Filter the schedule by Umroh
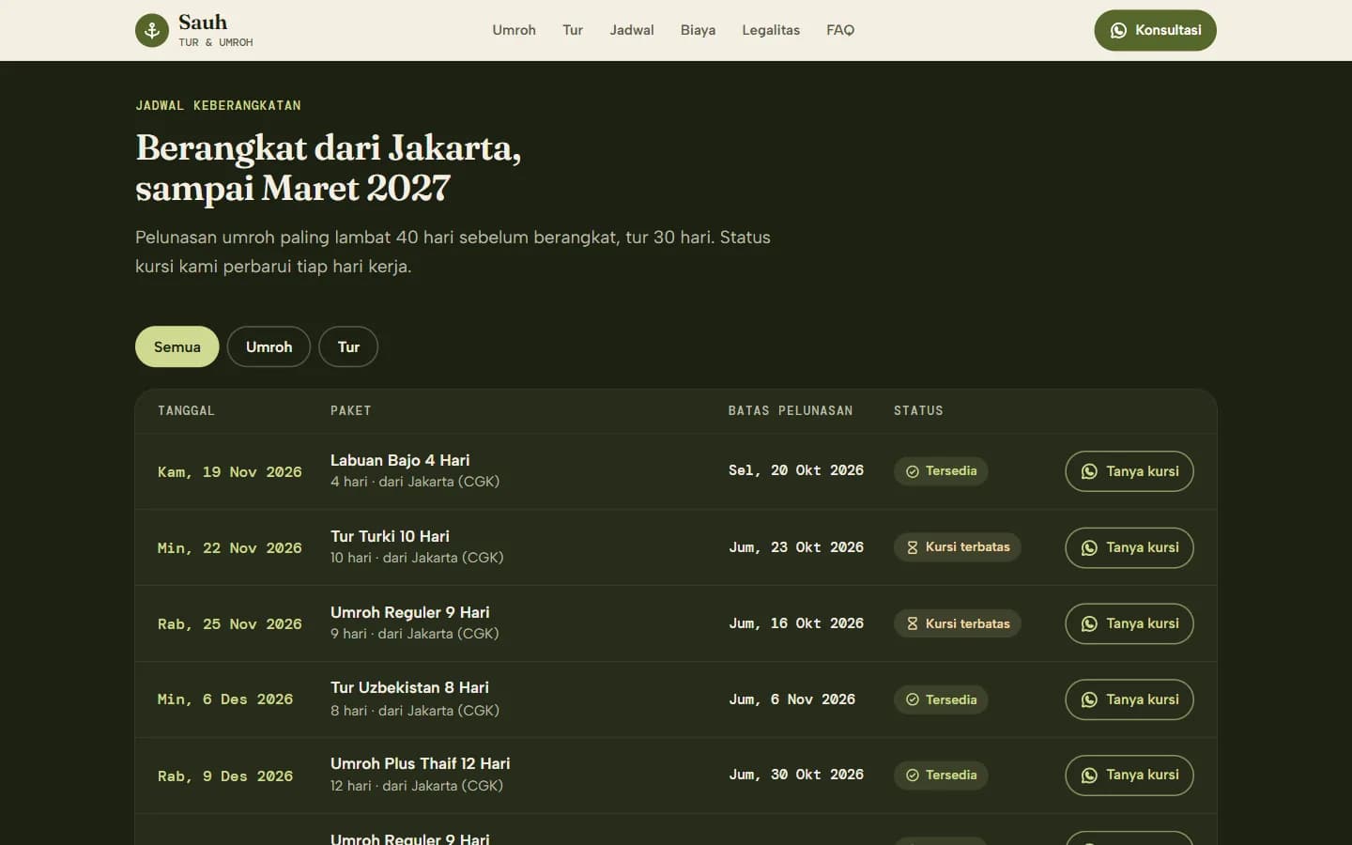Viewport: 1352px width, 845px height. pos(269,346)
